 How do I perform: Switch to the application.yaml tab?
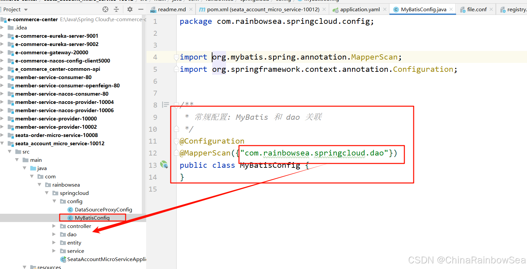[x=360, y=9]
